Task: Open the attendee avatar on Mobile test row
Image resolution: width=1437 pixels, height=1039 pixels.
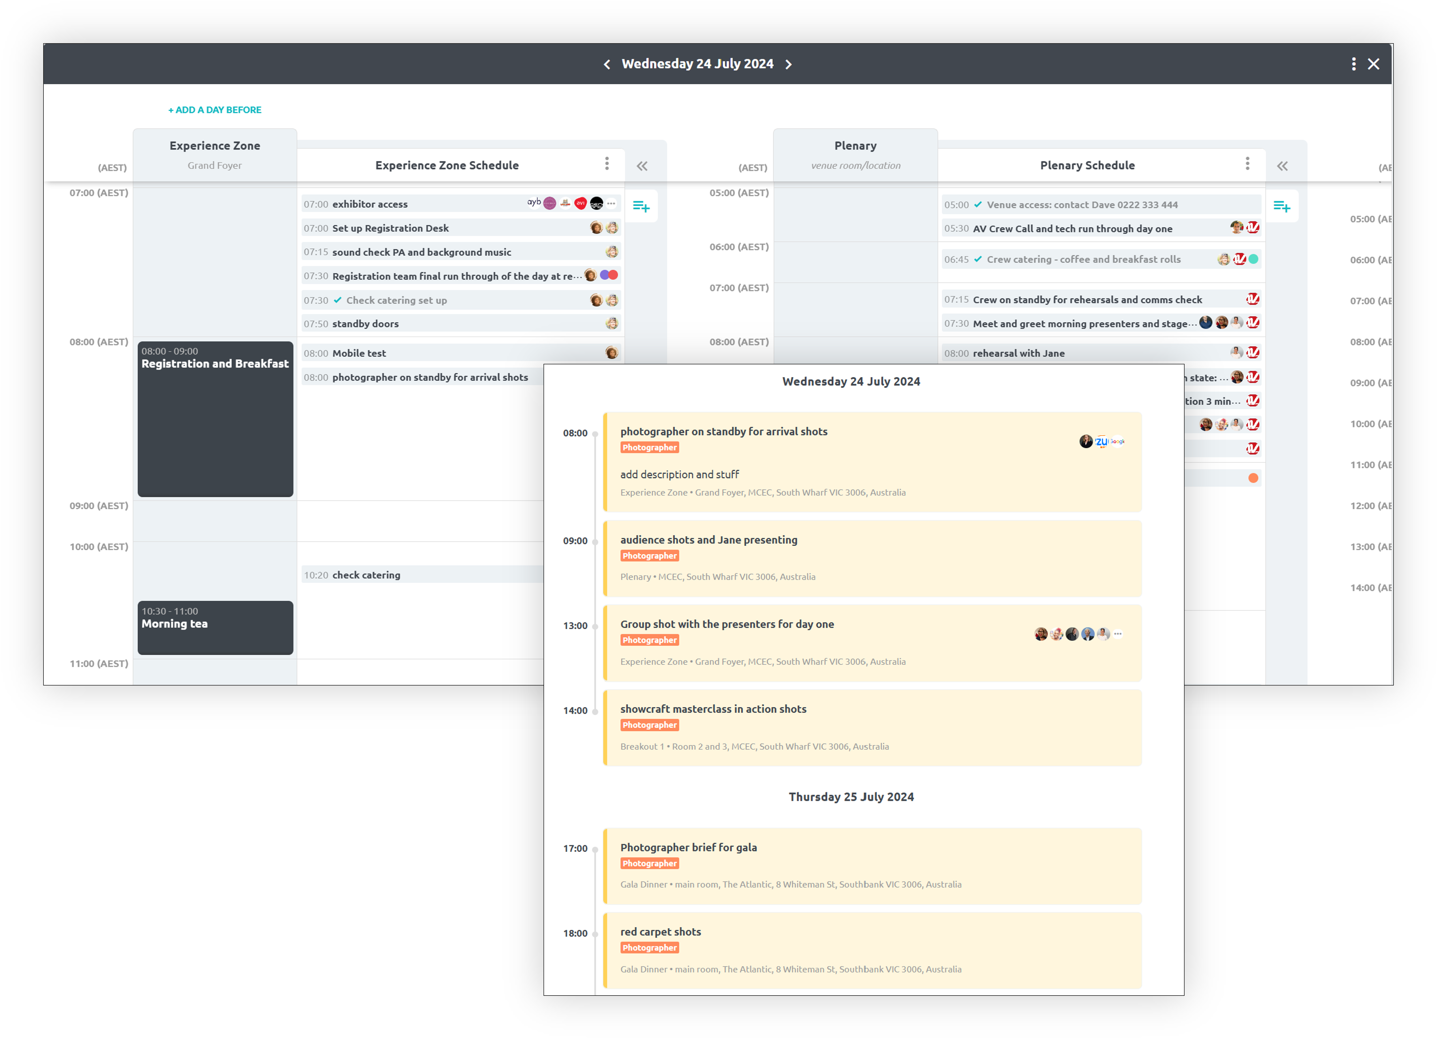Action: 610,352
